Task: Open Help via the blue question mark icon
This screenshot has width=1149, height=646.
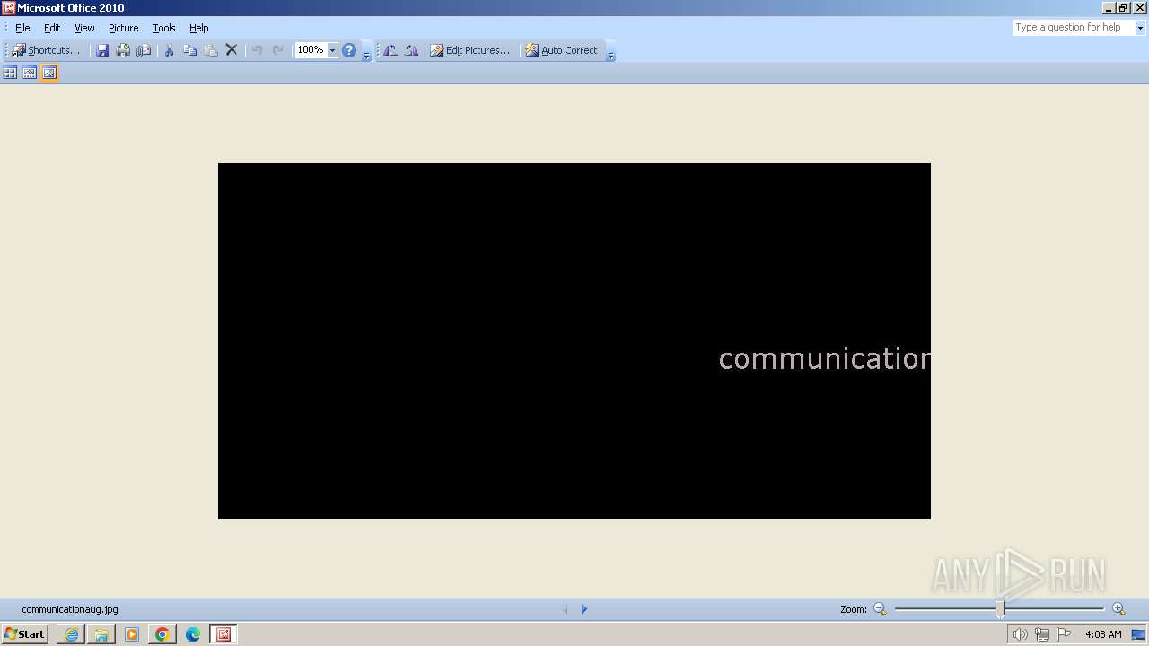Action: [x=349, y=50]
